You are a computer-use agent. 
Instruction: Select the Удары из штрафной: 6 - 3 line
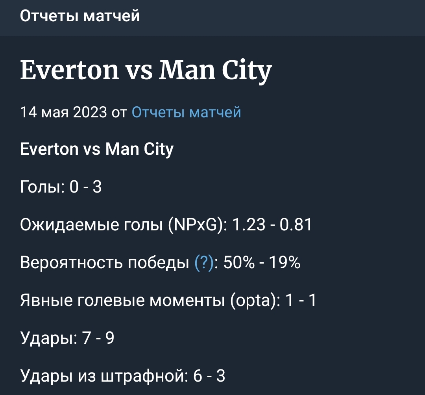[x=122, y=376]
